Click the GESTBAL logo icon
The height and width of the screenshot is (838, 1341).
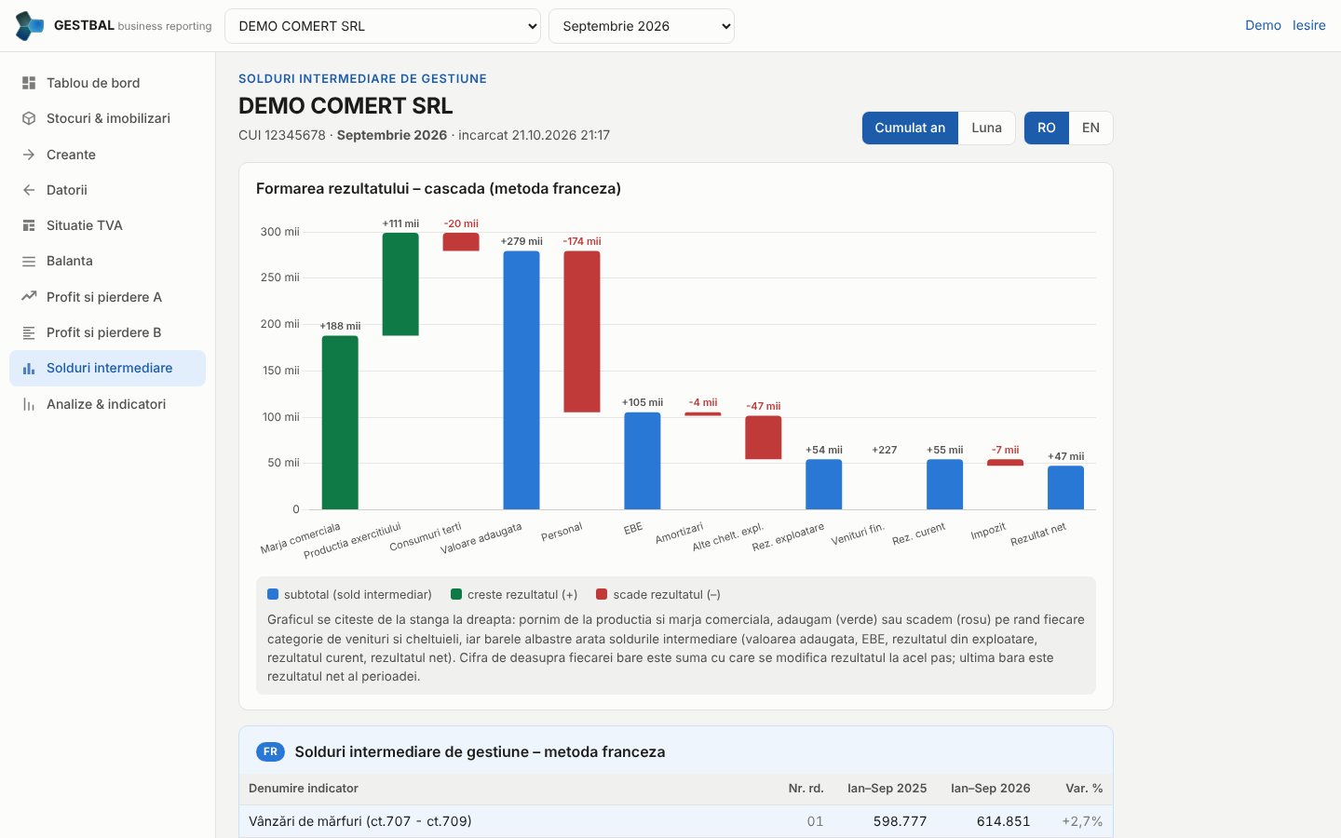(30, 26)
